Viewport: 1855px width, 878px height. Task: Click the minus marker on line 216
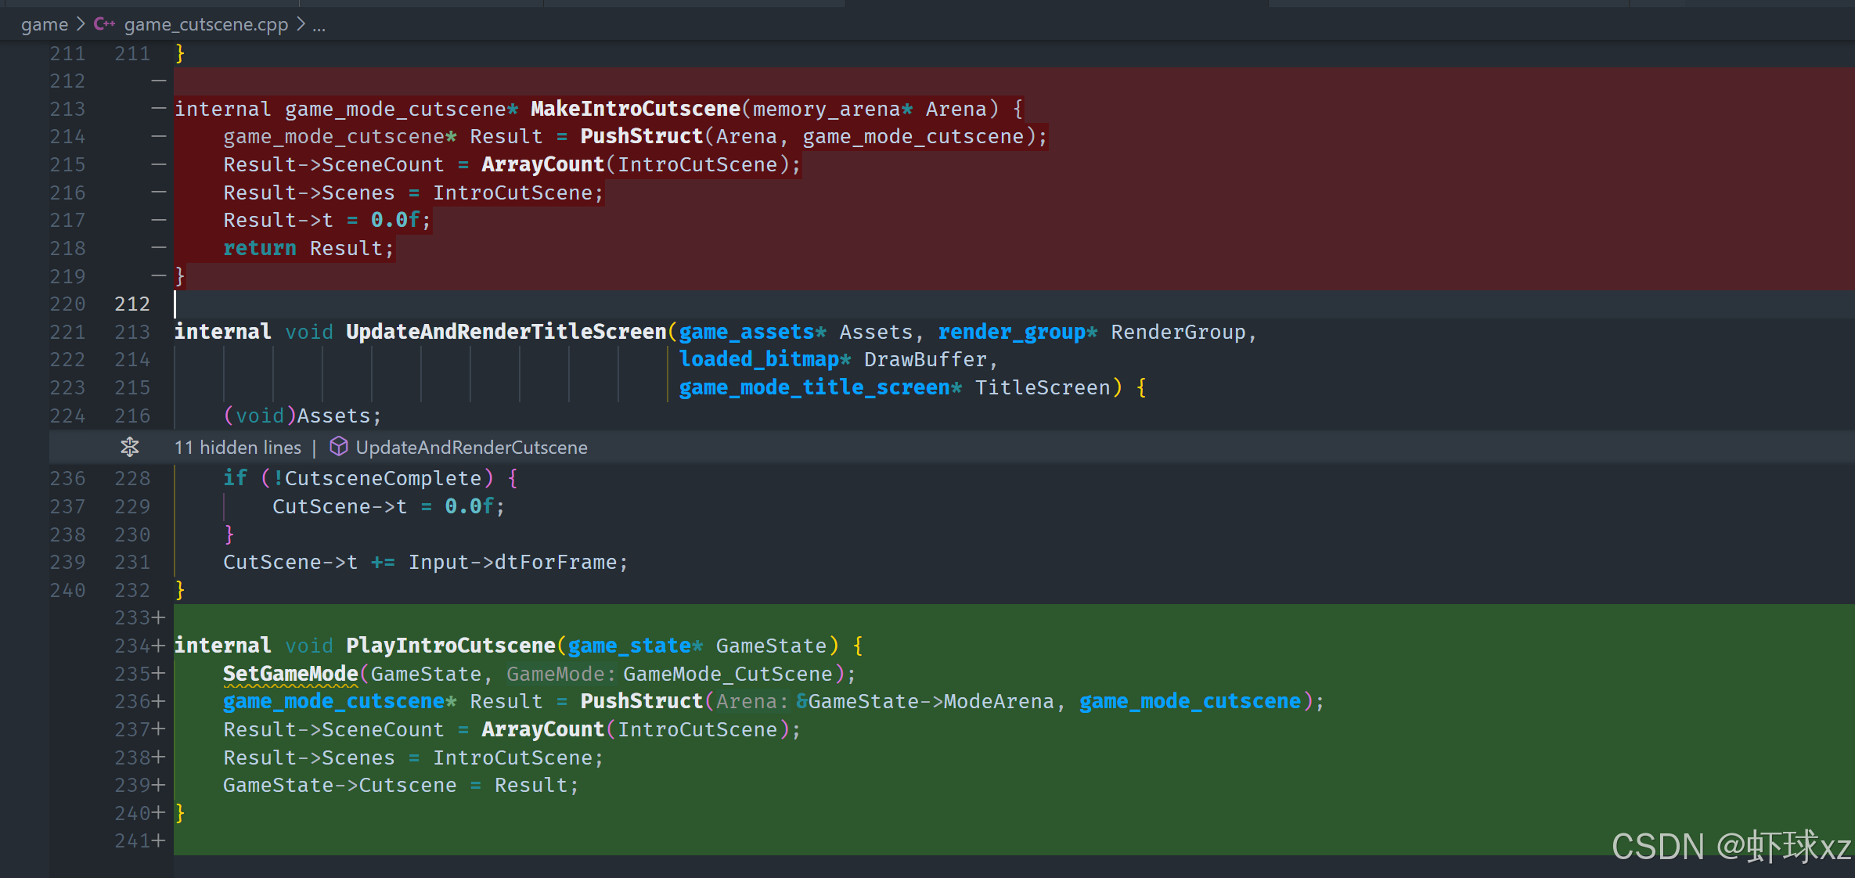159,192
